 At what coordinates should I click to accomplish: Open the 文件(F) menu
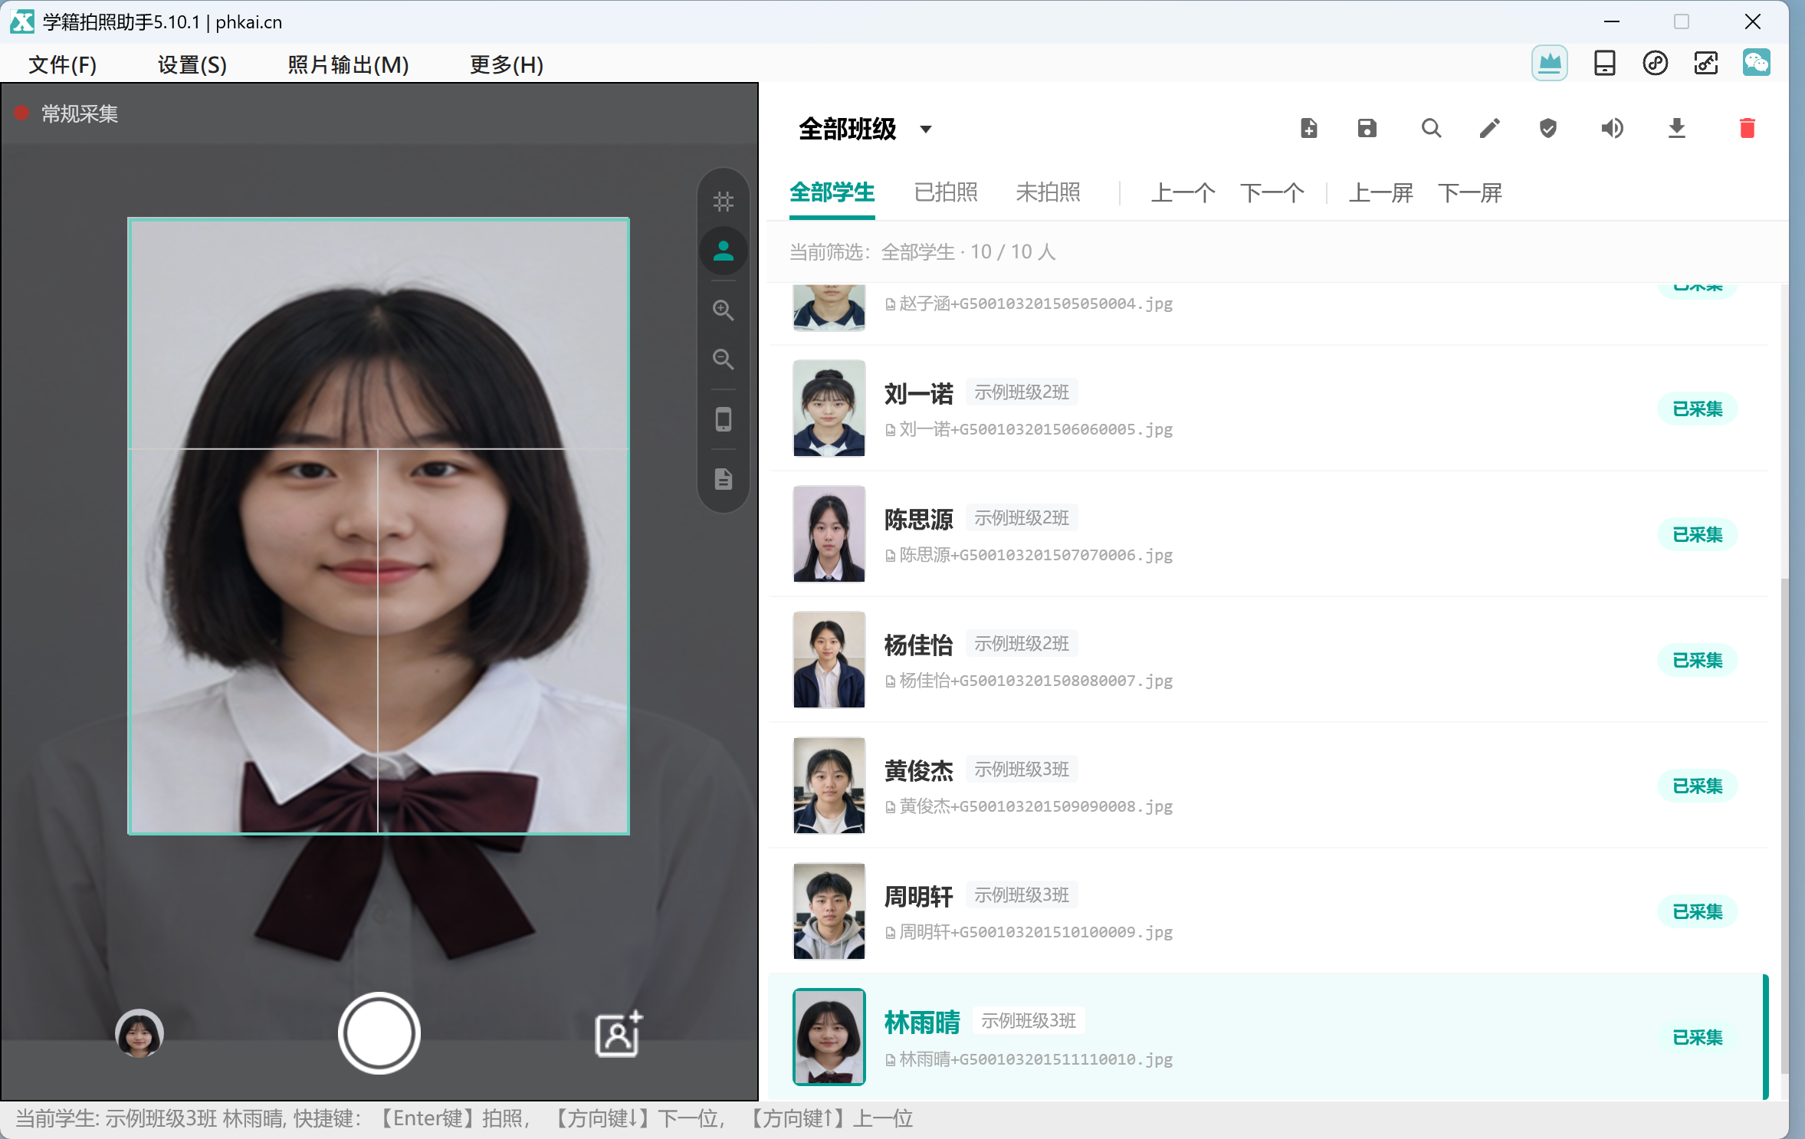pos(63,65)
